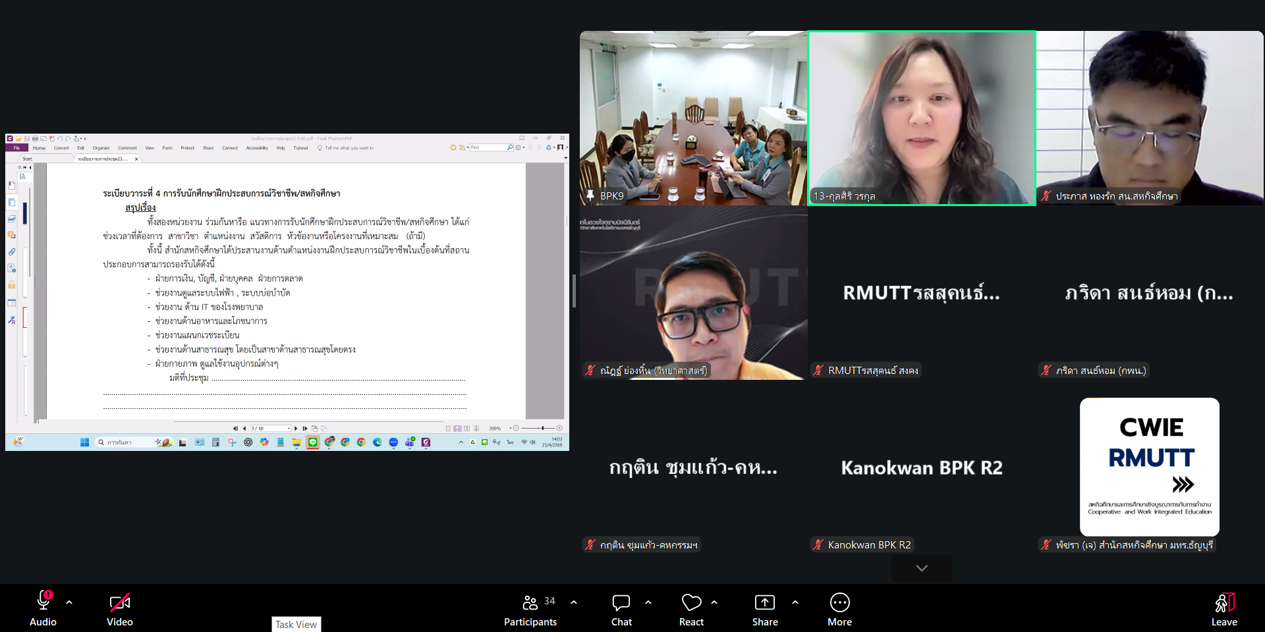The image size is (1265, 632).
Task: Expand Share options caret
Action: pos(795,602)
